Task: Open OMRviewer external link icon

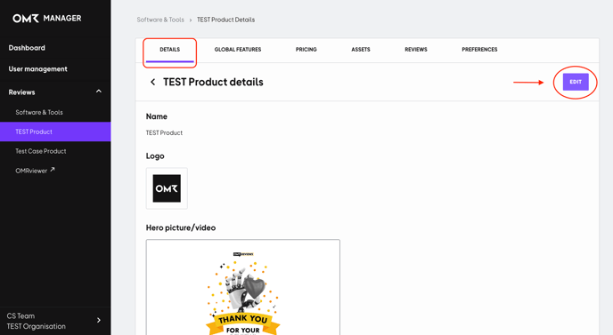Action: pos(53,169)
